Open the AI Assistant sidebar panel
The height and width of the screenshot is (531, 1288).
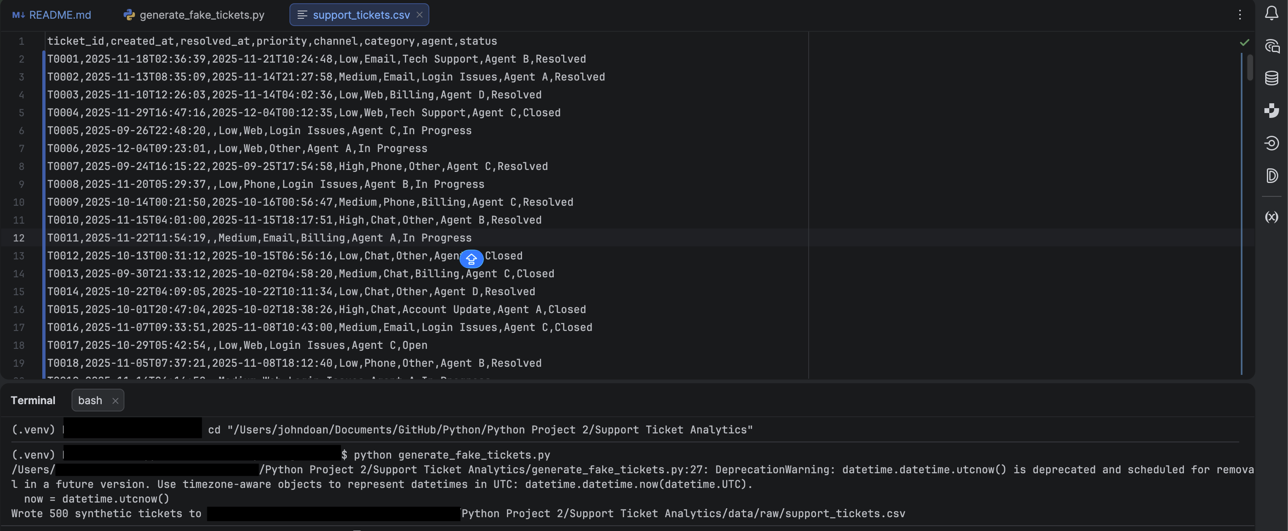pos(1272,46)
